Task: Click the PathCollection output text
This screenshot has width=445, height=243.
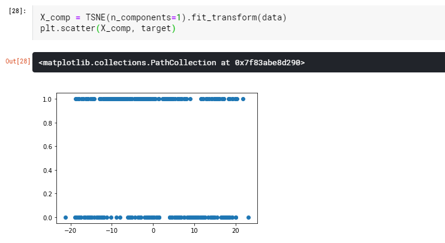Action: click(x=172, y=63)
